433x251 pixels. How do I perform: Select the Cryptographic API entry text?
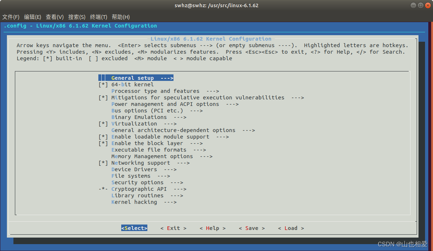(x=139, y=189)
